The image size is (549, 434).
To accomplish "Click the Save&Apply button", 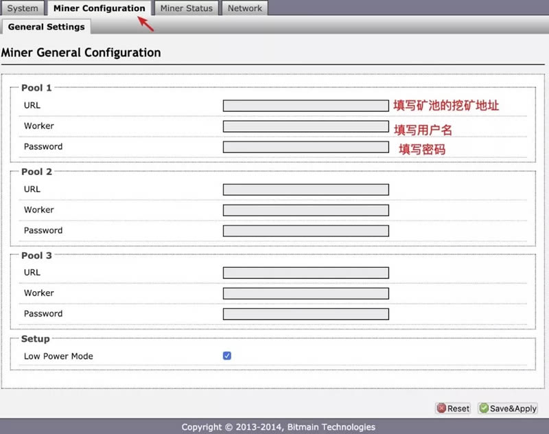I will click(508, 409).
